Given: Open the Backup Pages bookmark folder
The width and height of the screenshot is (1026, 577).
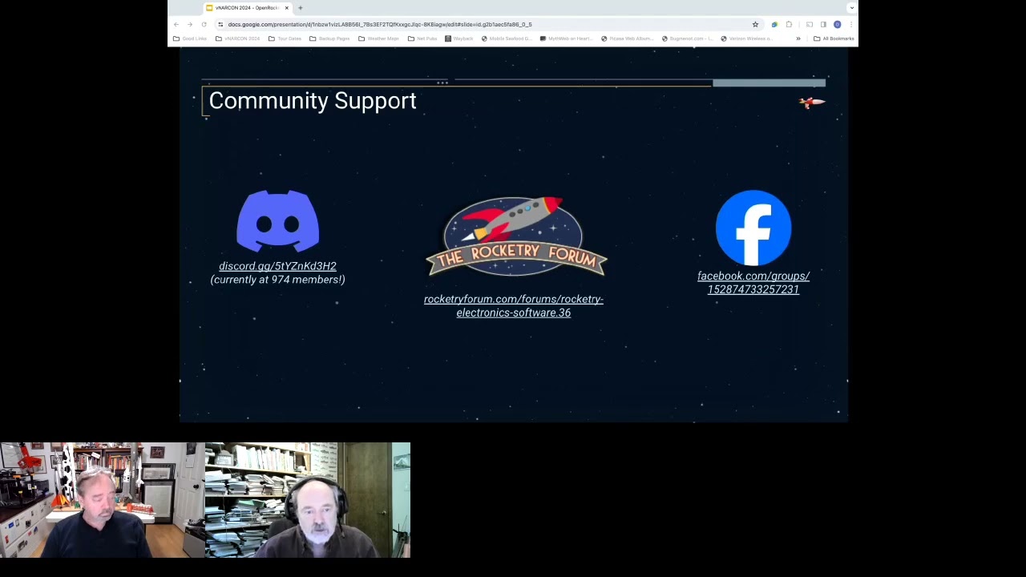Looking at the screenshot, I should [329, 38].
